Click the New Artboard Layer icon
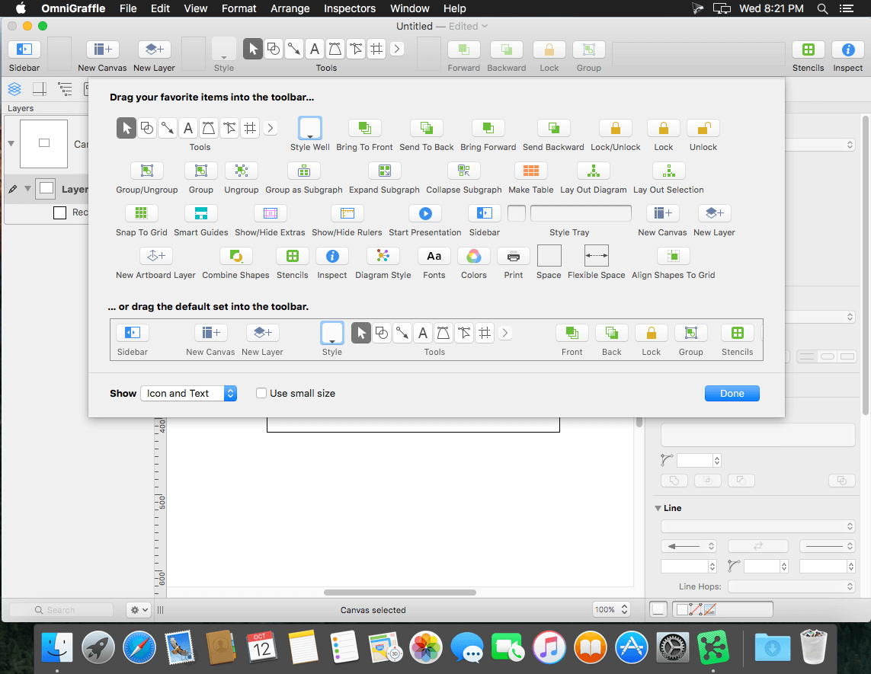Screen dimensions: 871x674 [156, 256]
